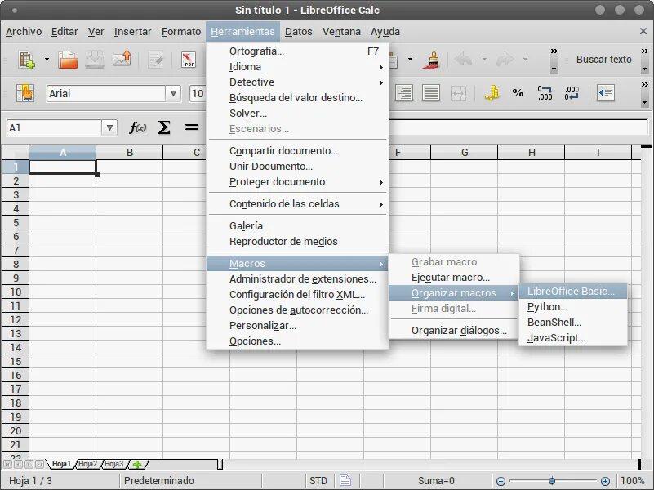
Task: Select the Hoja1 sheet tab
Action: (61, 464)
